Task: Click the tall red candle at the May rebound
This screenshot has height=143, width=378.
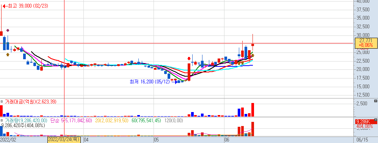Action: (x=189, y=72)
